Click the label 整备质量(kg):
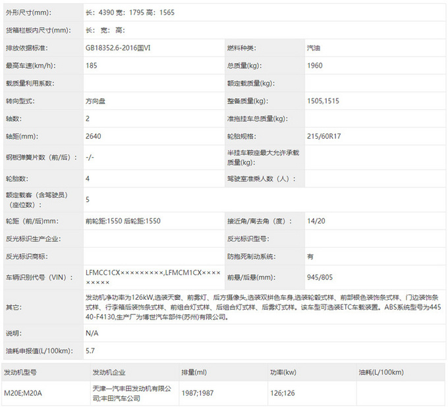 pos(248,101)
